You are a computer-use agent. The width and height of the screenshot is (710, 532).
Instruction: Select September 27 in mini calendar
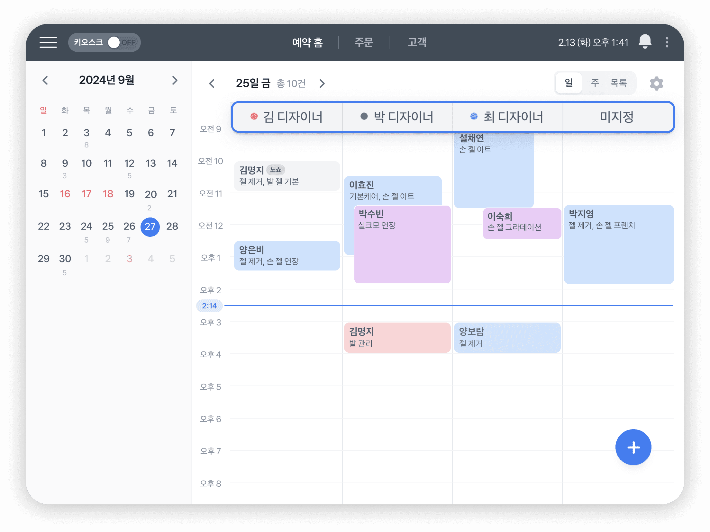150,227
